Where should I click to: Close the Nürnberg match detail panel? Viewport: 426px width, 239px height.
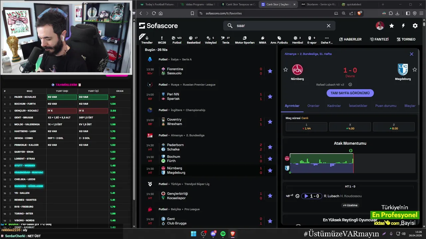click(411, 54)
